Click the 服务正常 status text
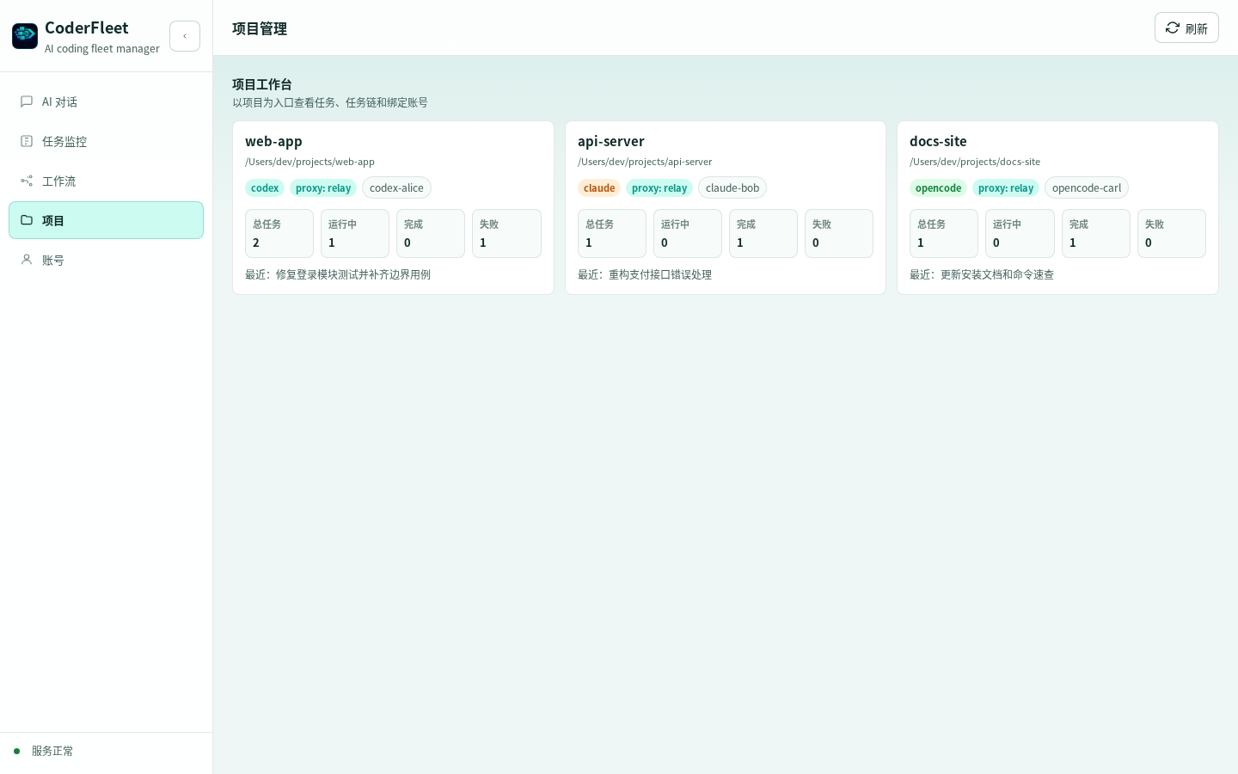This screenshot has width=1238, height=774. pyautogui.click(x=52, y=751)
